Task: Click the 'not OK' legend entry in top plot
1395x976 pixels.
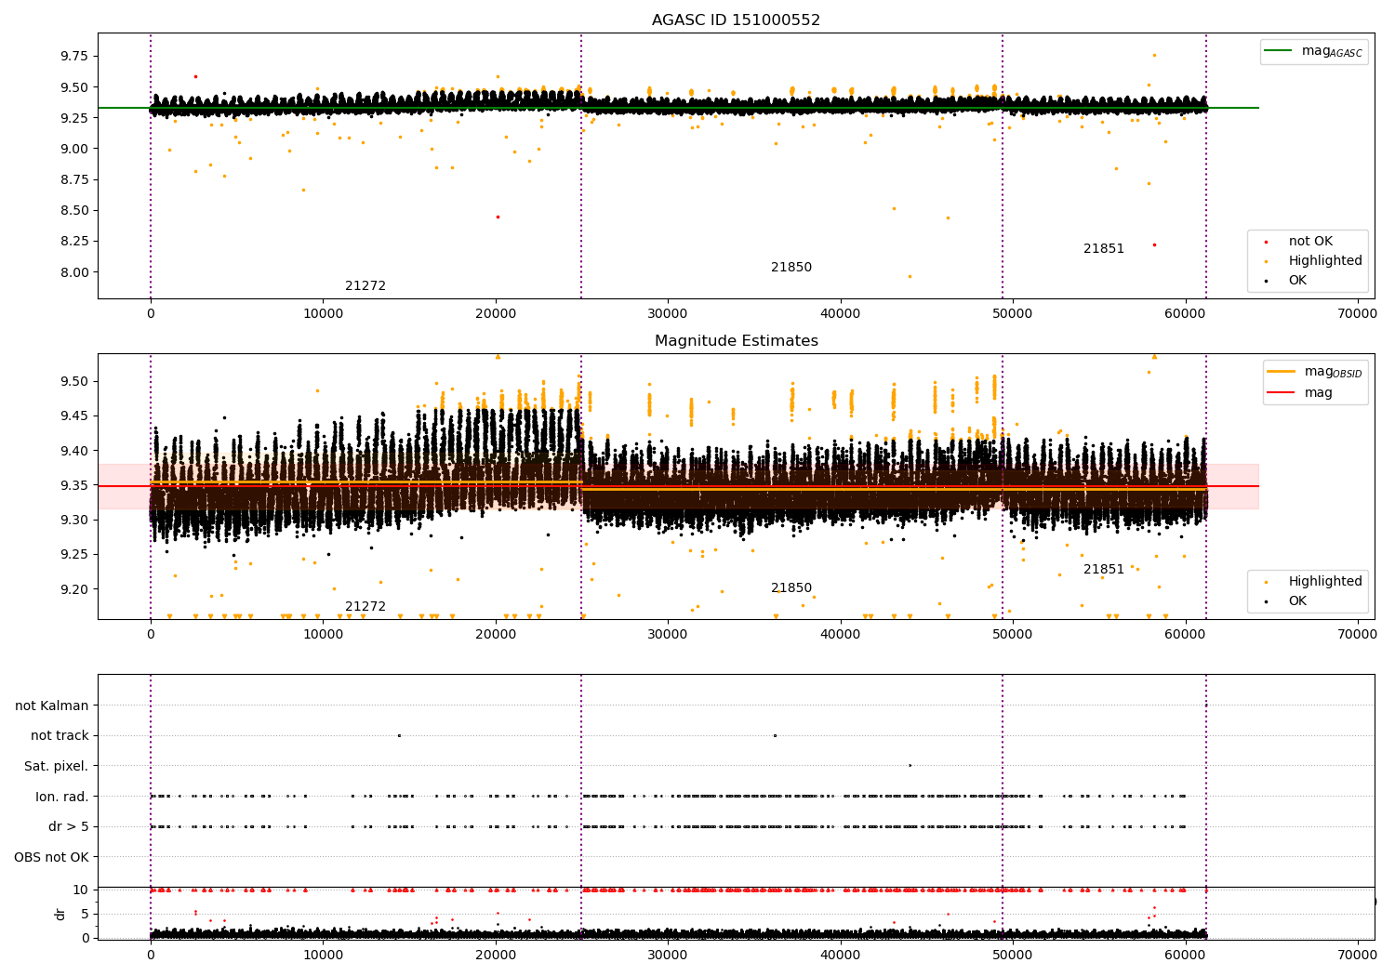Action: point(1309,242)
